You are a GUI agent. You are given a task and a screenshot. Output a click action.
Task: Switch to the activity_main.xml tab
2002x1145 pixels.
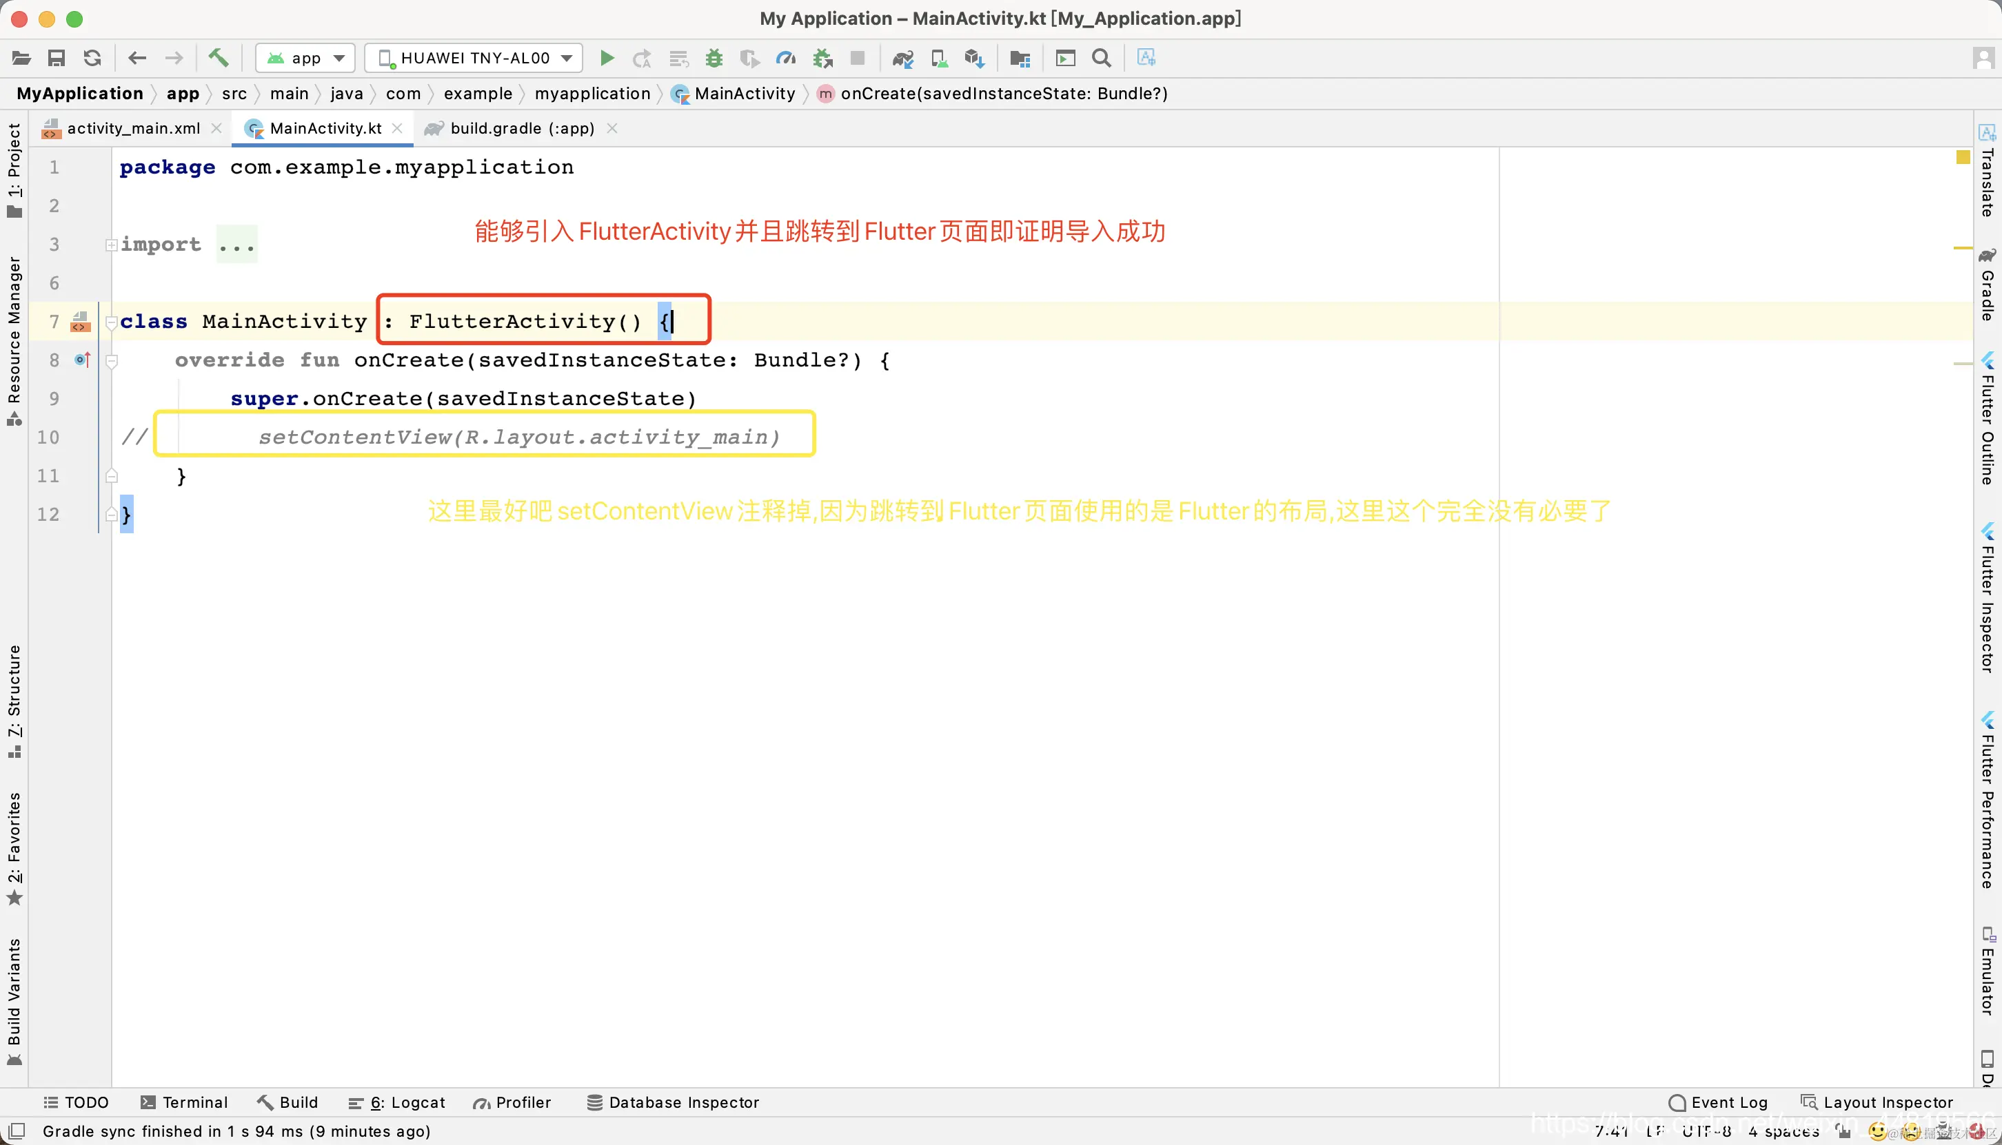point(132,128)
